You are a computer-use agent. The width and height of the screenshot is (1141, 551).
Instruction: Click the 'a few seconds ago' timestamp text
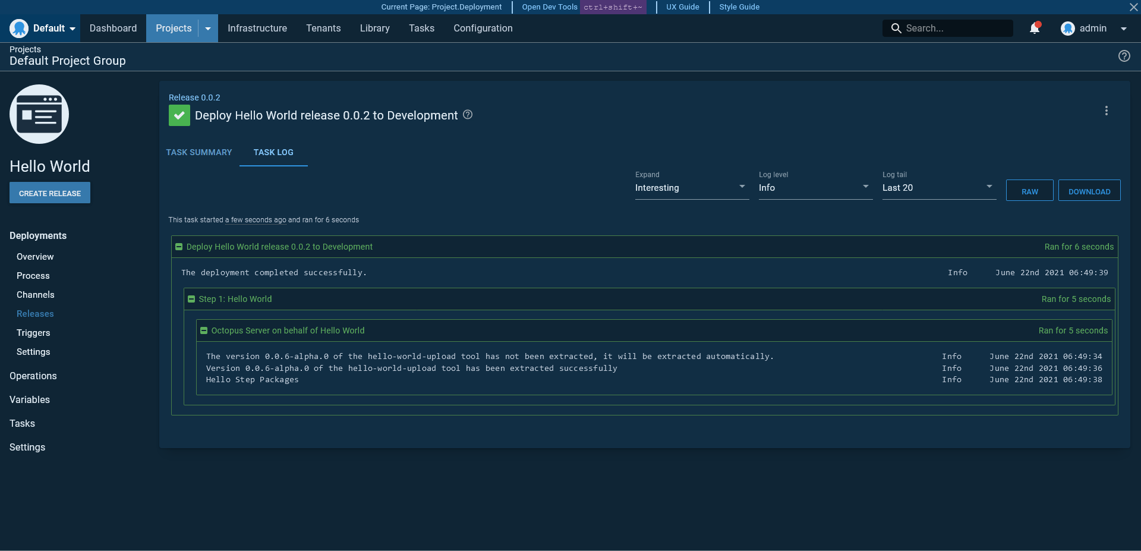(256, 220)
